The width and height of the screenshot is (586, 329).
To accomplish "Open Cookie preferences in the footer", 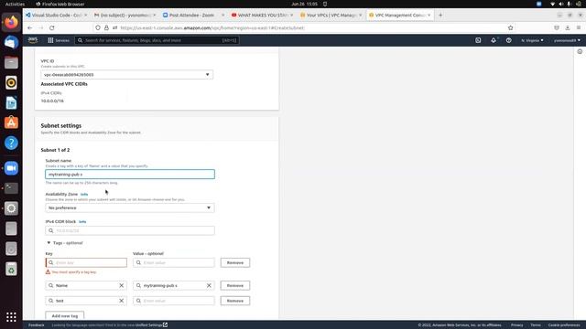I will tap(564, 325).
